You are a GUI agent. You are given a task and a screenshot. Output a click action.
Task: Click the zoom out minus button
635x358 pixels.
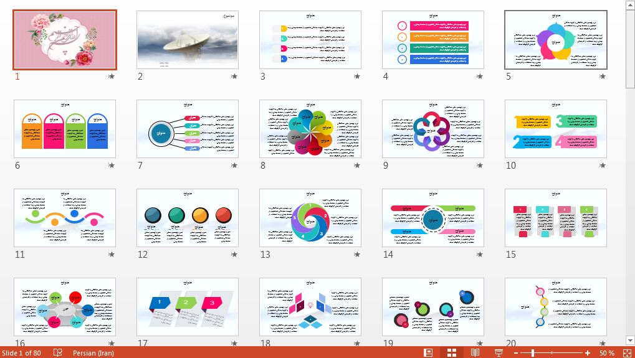516,353
